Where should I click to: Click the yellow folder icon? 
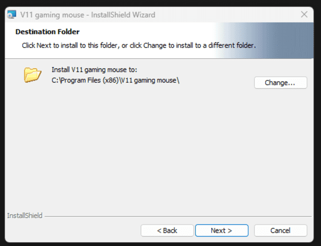(32, 75)
